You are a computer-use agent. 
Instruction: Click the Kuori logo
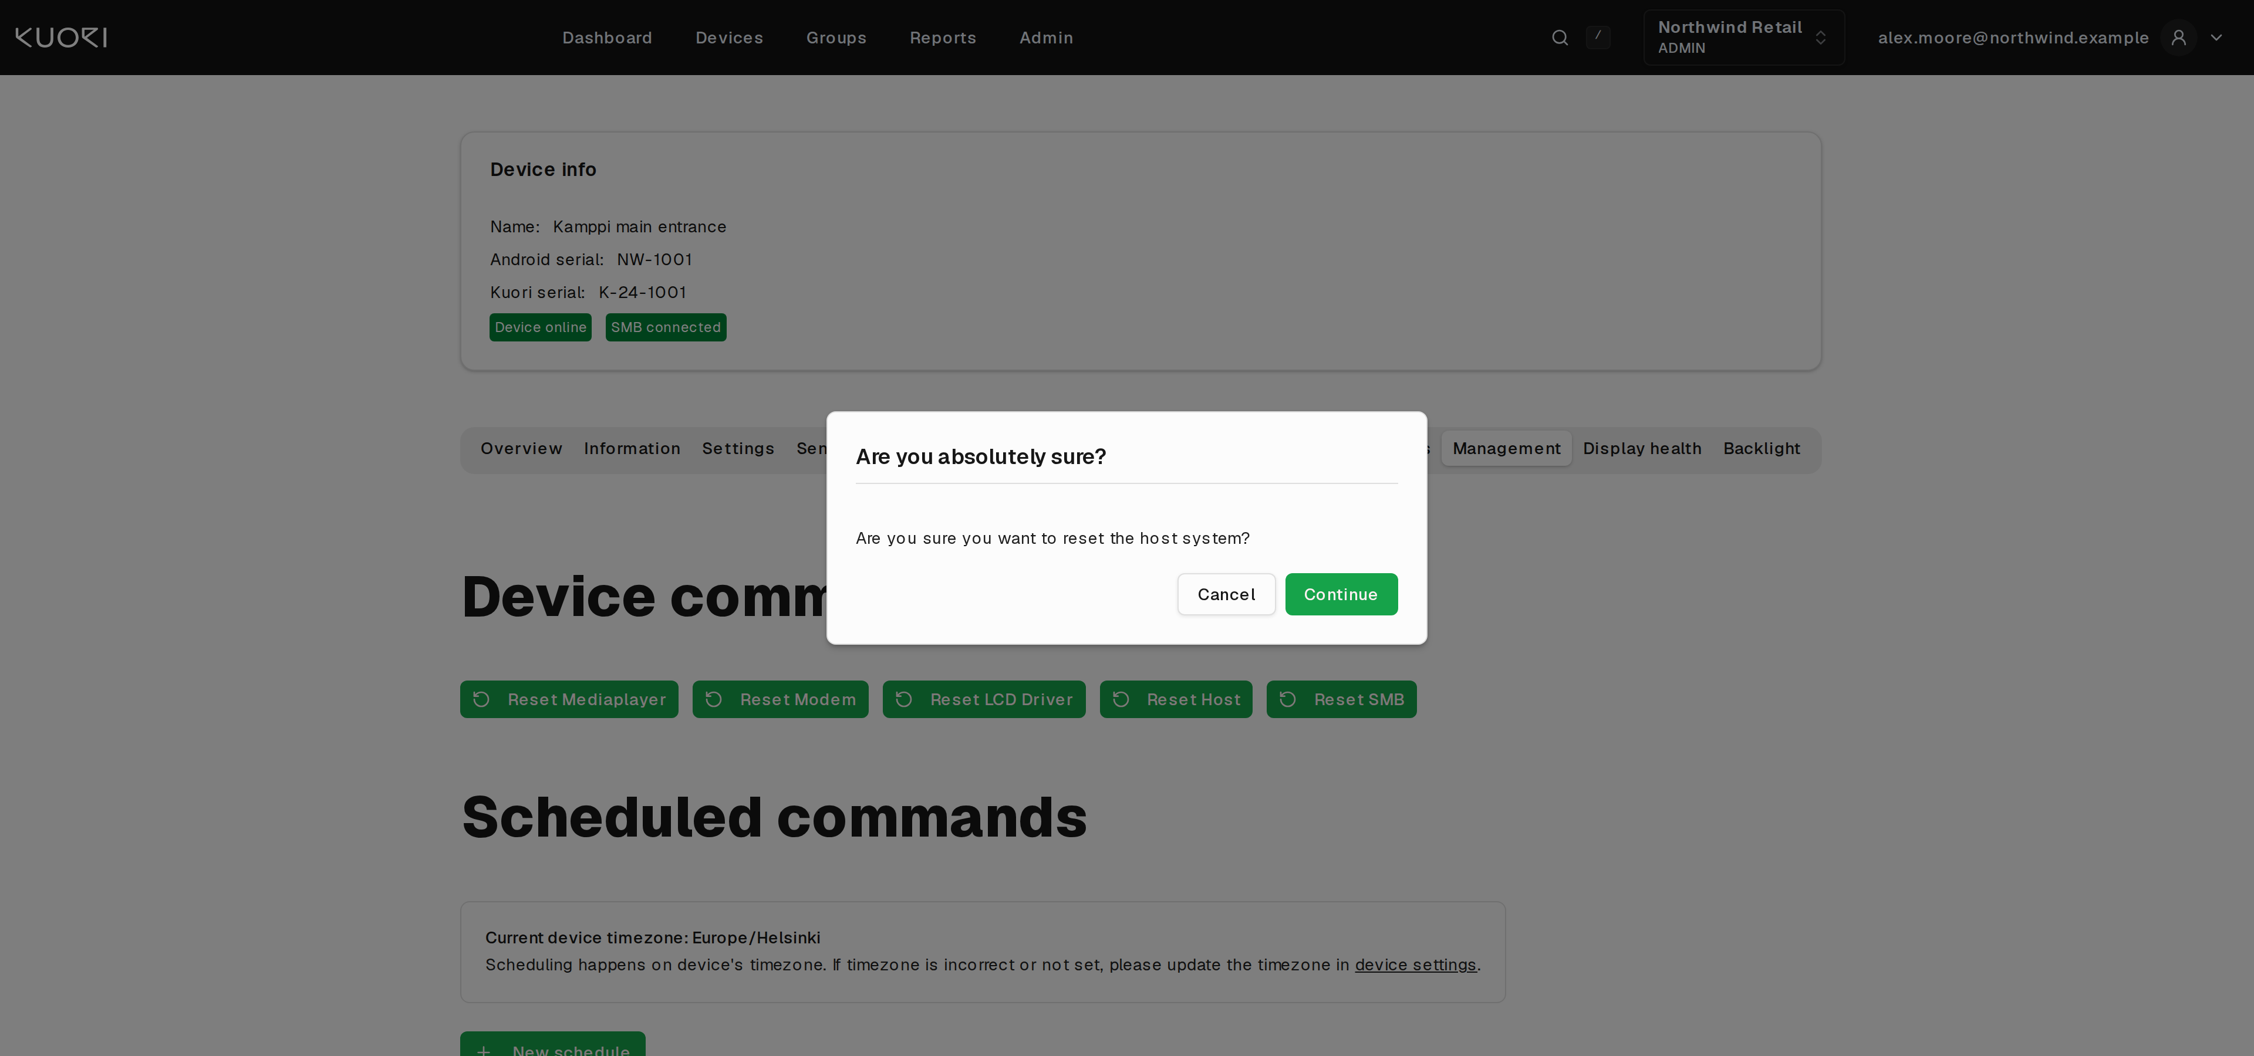point(61,38)
